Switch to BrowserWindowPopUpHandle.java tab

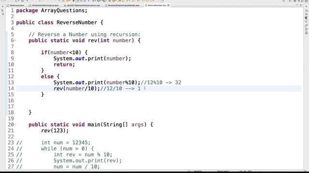122,5
